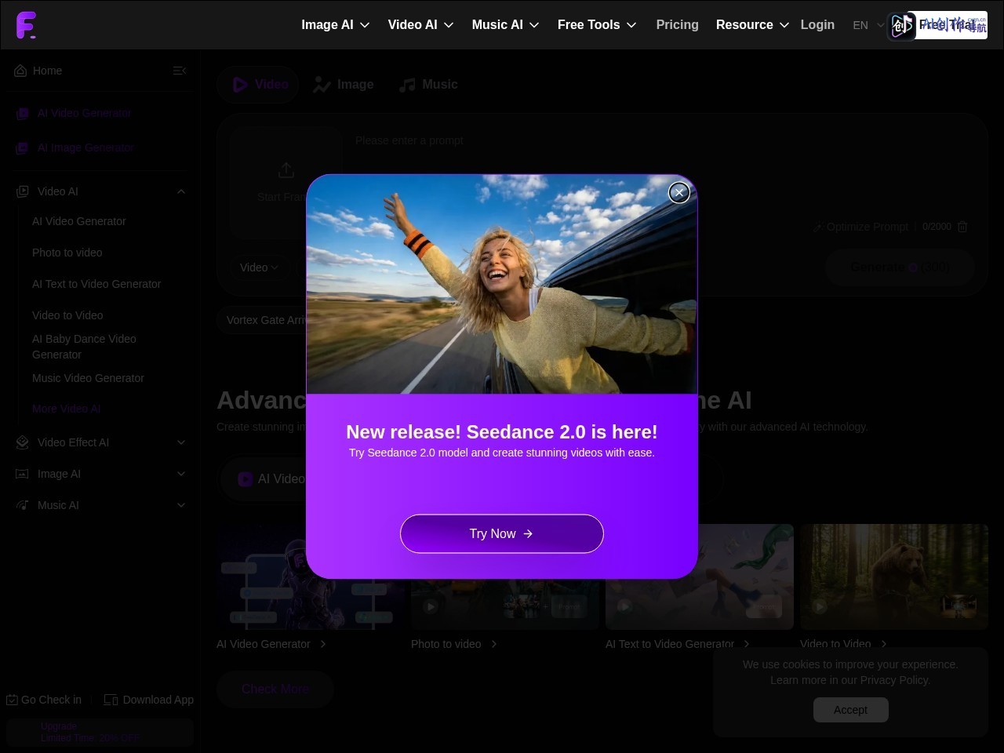Click Optimize Prompt

(860, 227)
